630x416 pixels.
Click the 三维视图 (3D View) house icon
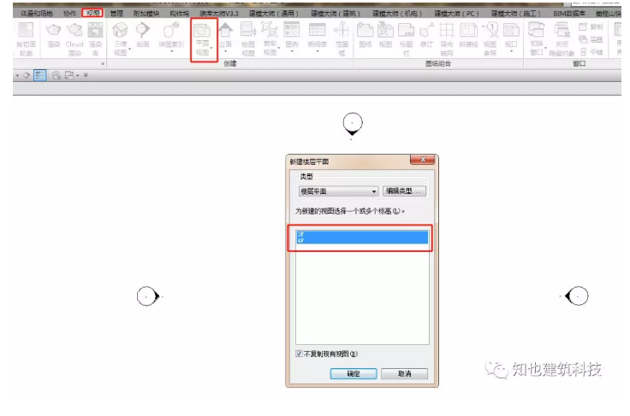(x=120, y=30)
